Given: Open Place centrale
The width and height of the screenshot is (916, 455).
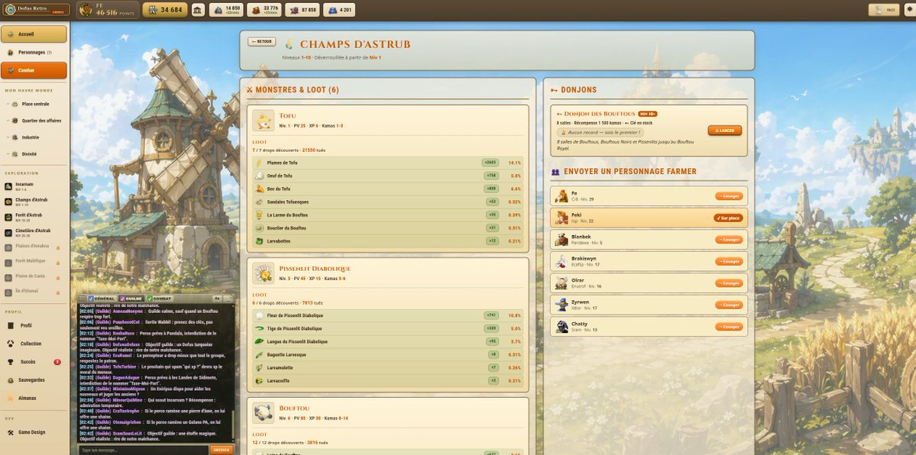Looking at the screenshot, I should pos(34,104).
